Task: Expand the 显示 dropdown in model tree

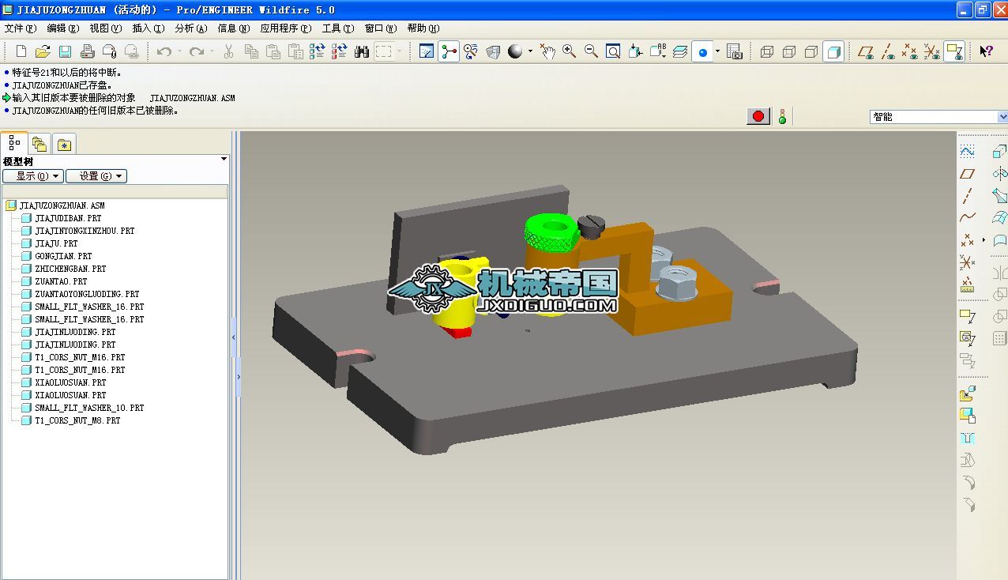Action: [32, 176]
